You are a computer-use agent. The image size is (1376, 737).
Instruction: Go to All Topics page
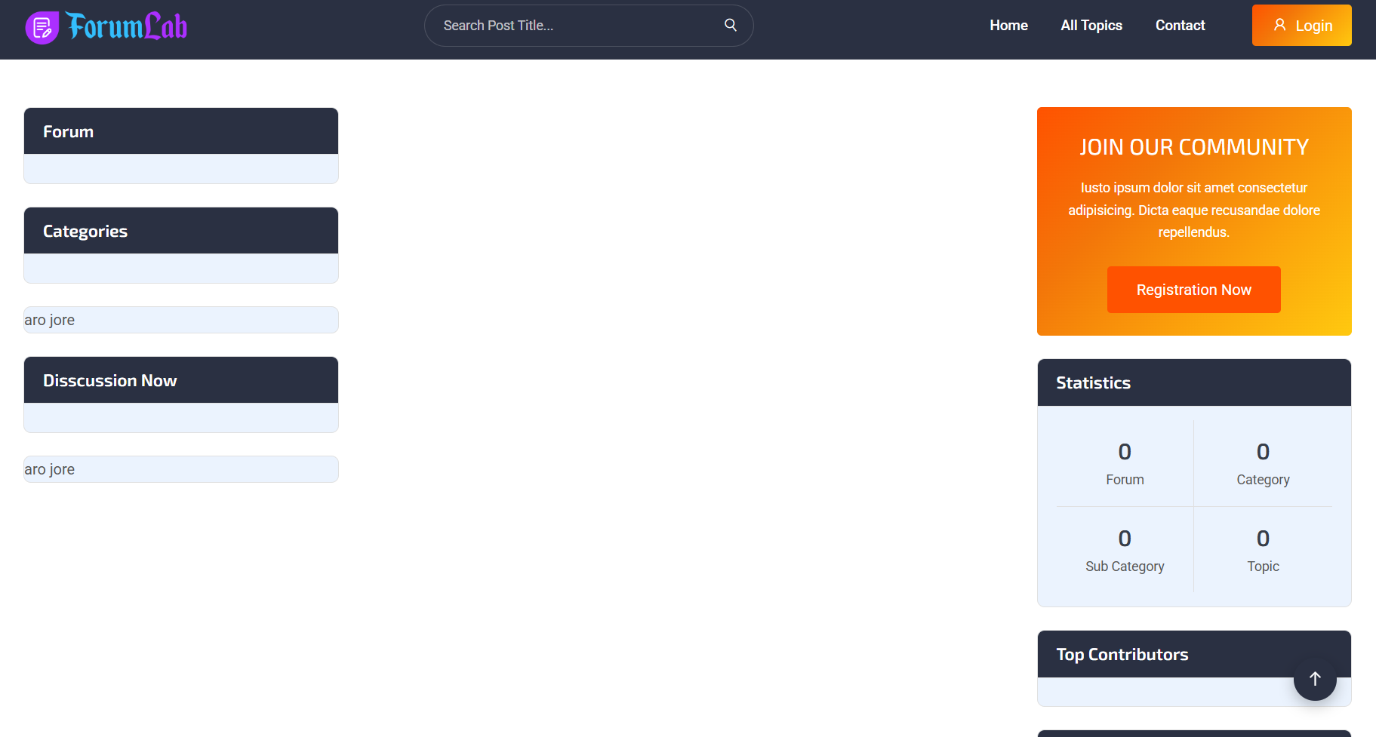(1091, 26)
